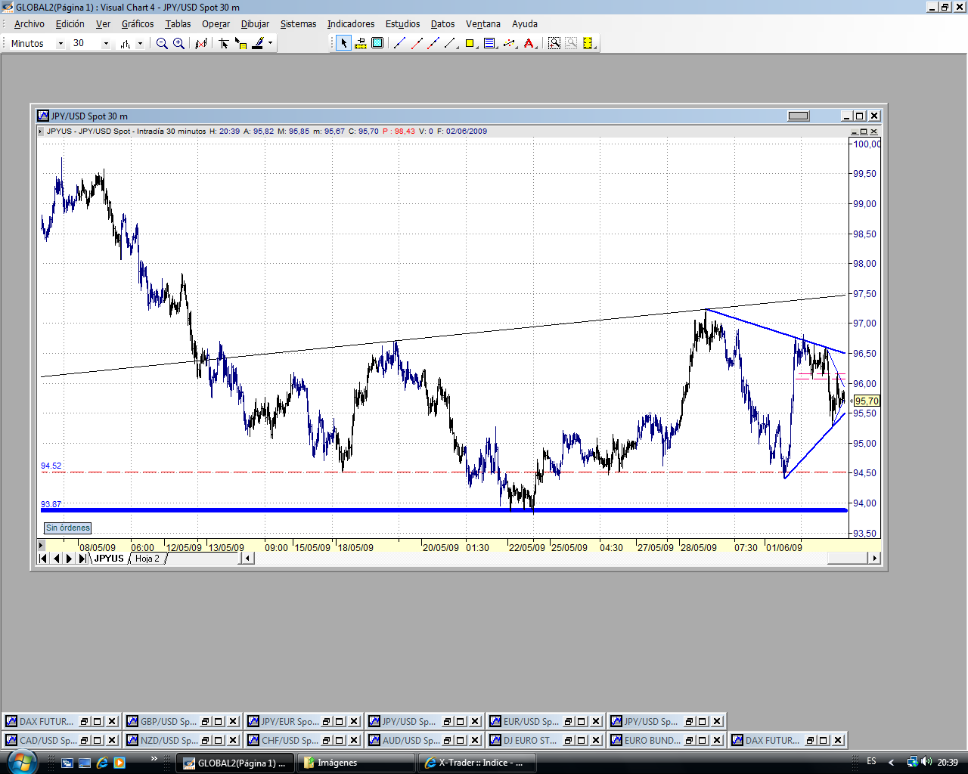Select the red line drawing tool
This screenshot has height=774, width=968.
[x=417, y=44]
